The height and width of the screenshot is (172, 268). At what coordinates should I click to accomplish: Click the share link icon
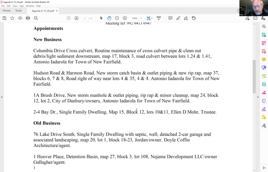pos(247,18)
